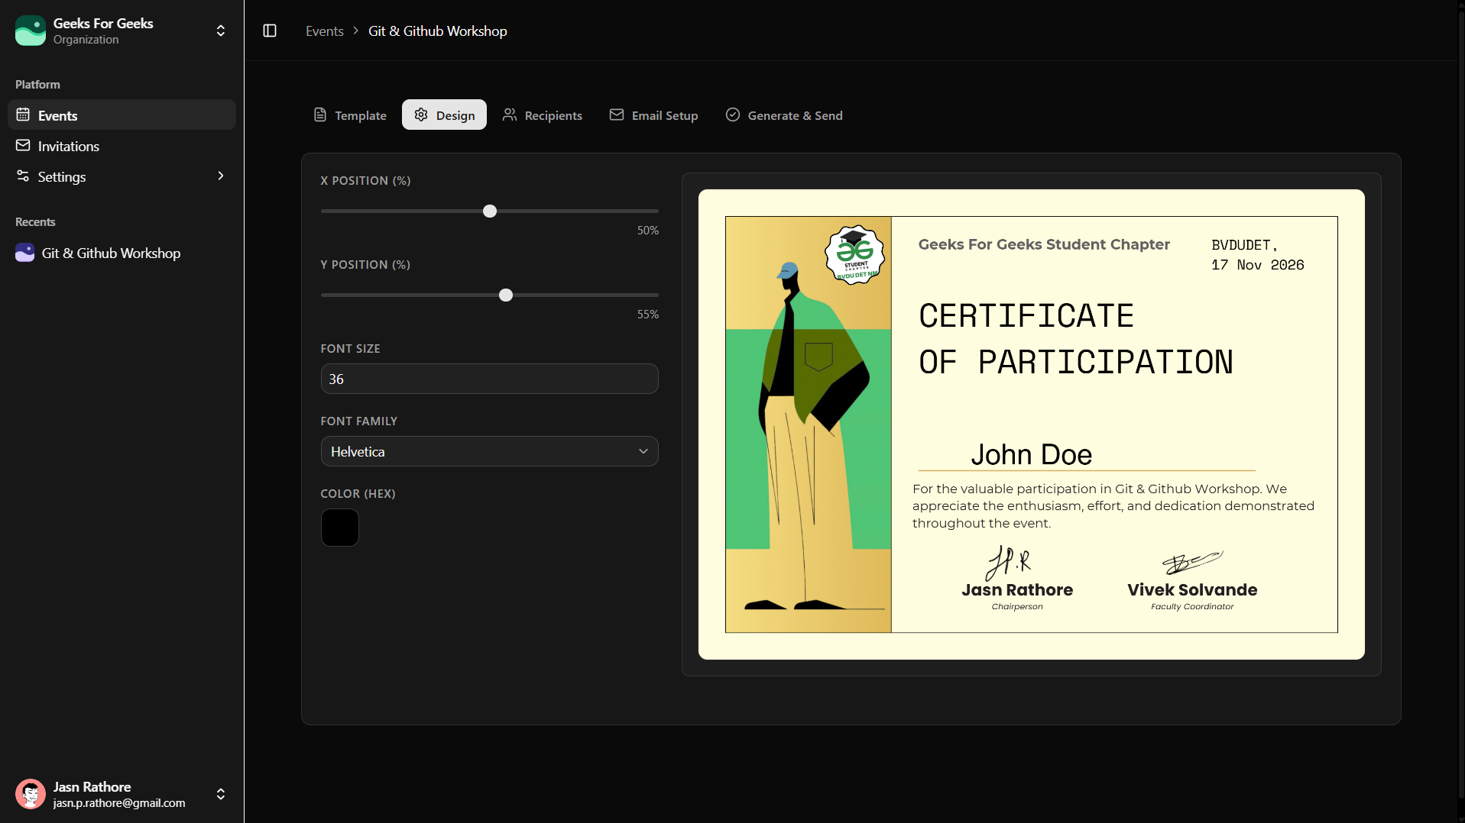Go to Events breadcrumb link
The image size is (1465, 823).
tap(325, 31)
